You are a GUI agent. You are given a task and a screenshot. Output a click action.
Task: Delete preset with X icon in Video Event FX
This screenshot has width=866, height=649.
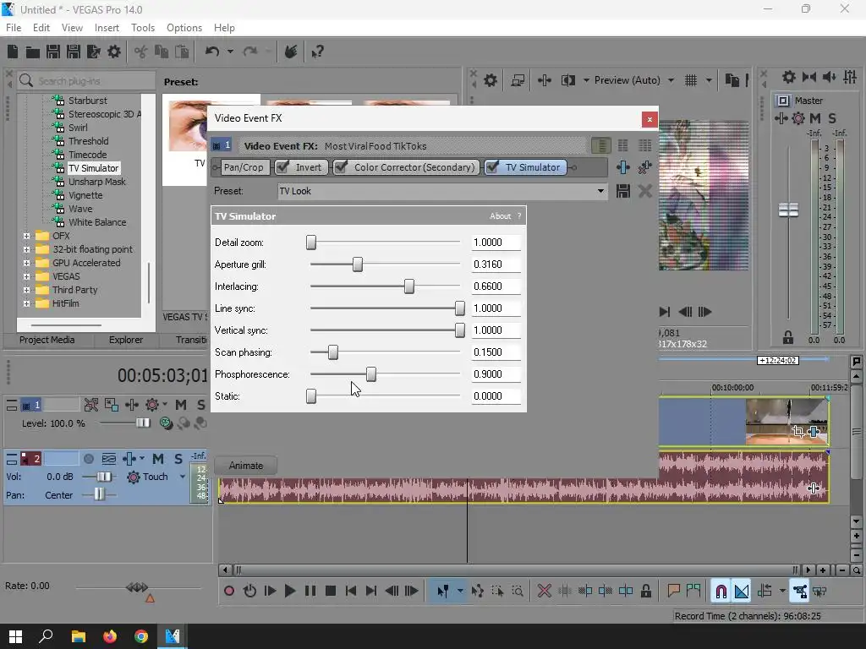pyautogui.click(x=644, y=191)
